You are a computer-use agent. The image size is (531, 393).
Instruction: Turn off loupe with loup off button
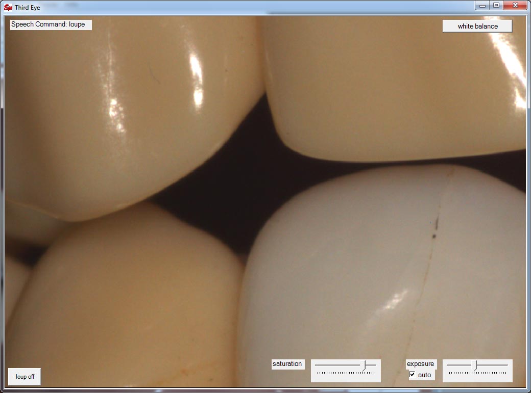(25, 376)
